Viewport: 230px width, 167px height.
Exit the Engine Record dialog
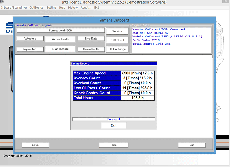click(x=114, y=125)
